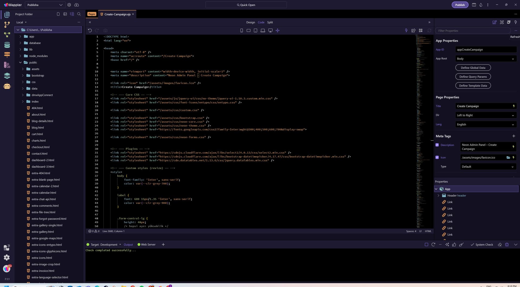Click the cloud icon next to project settings
The width and height of the screenshot is (520, 287).
77,5
